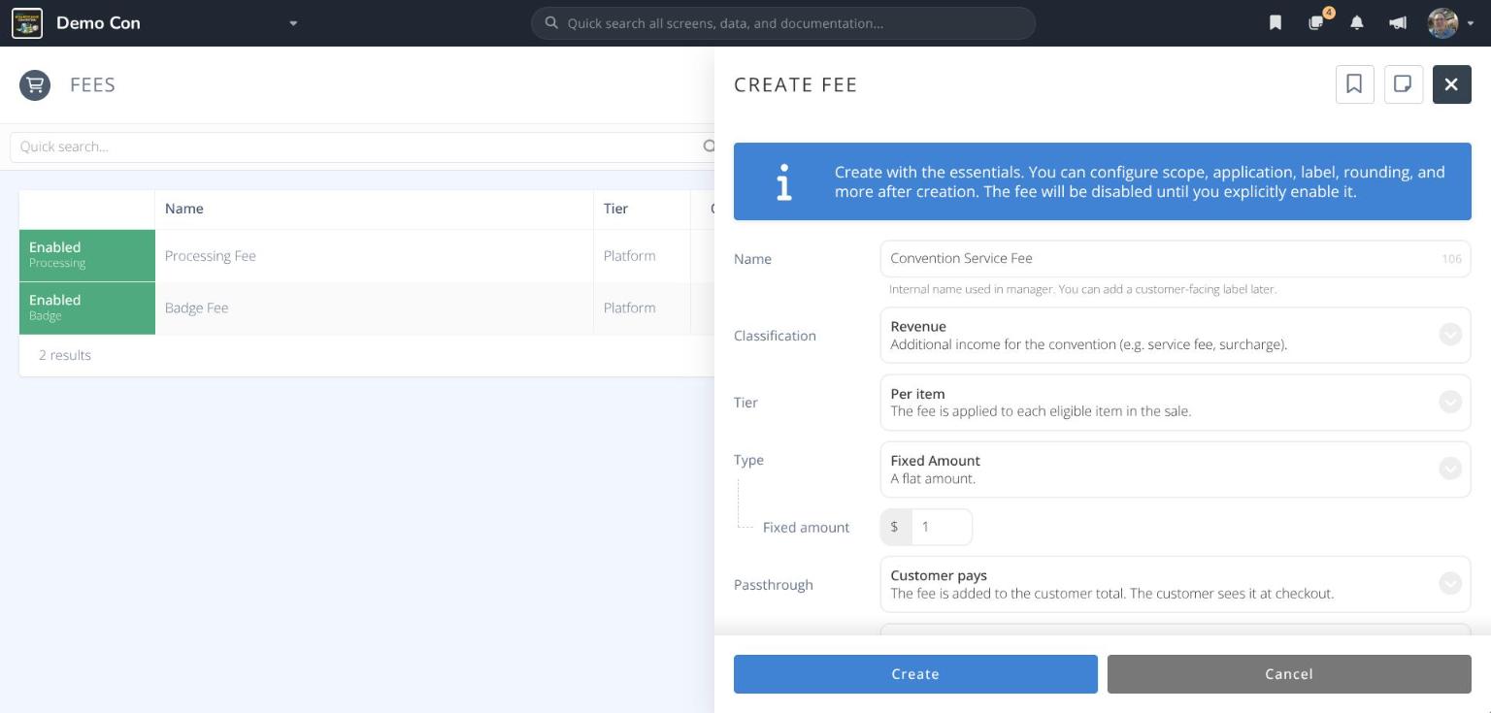Click the Fees list quick search box
This screenshot has height=713, width=1491.
click(360, 146)
